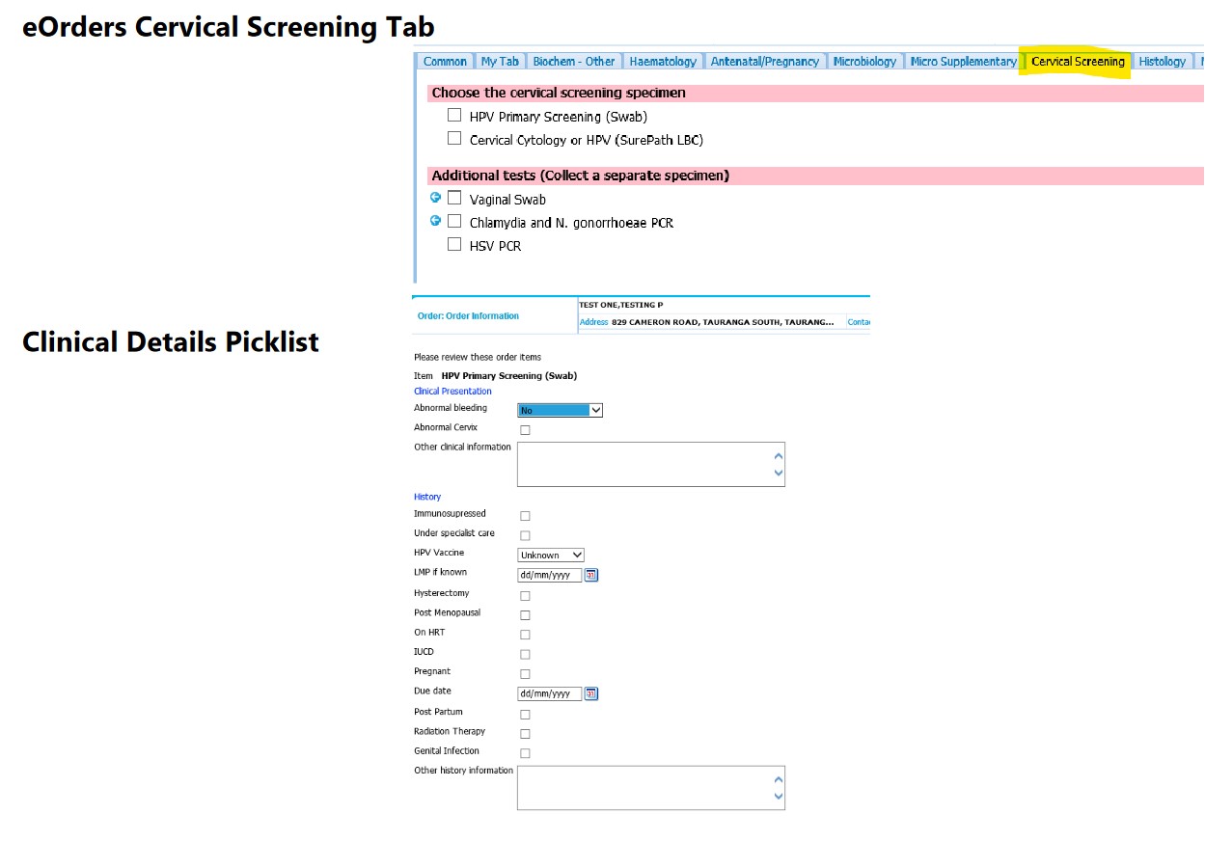
Task: Click the Order Information link
Action: (x=468, y=316)
